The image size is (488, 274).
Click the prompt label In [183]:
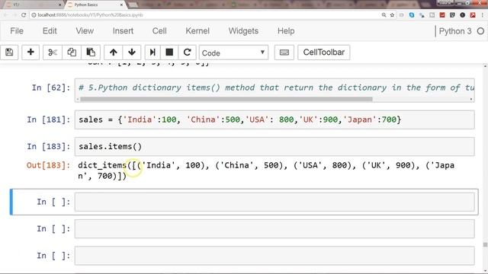(x=49, y=146)
